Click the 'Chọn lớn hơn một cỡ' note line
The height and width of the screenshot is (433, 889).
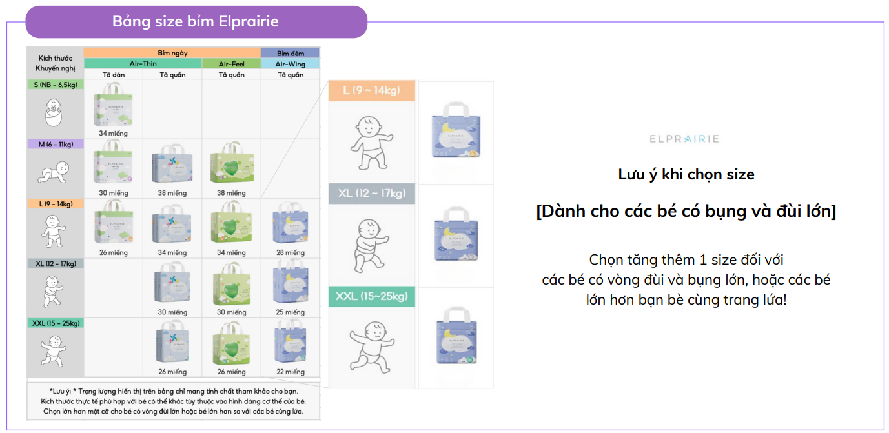(x=173, y=411)
